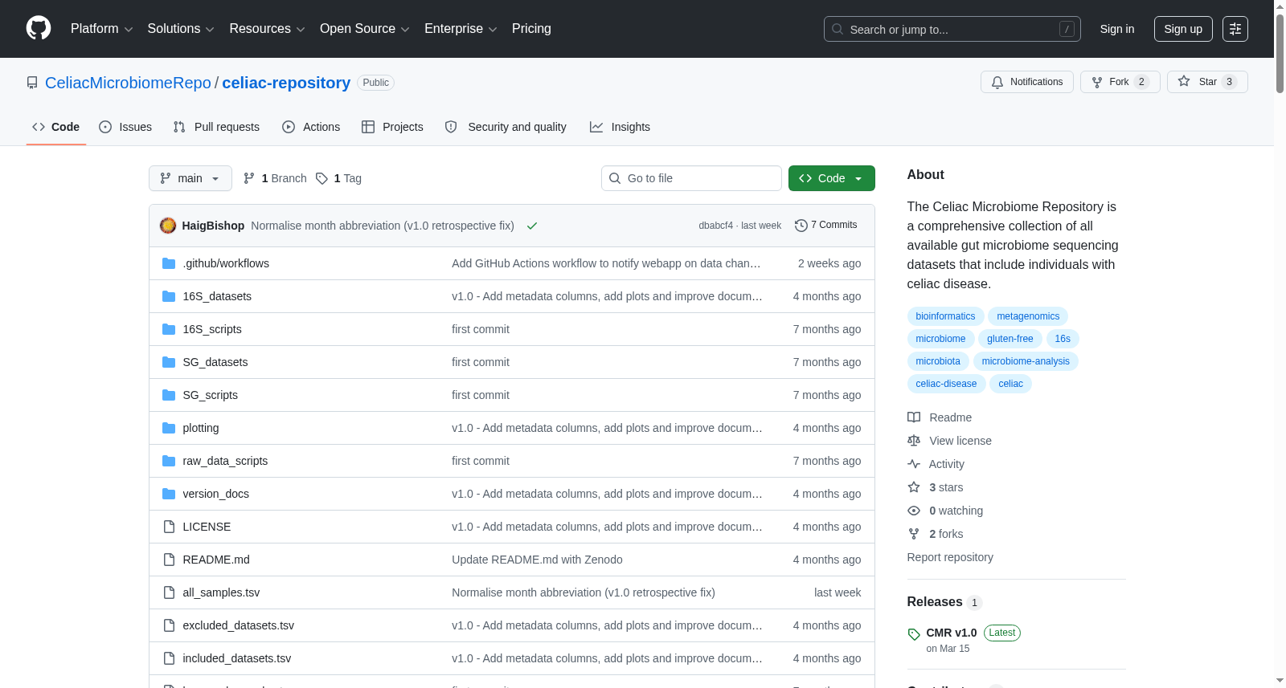Select the bioinformatics topic tag
Screen dimensions: 1286x688
coord(945,316)
